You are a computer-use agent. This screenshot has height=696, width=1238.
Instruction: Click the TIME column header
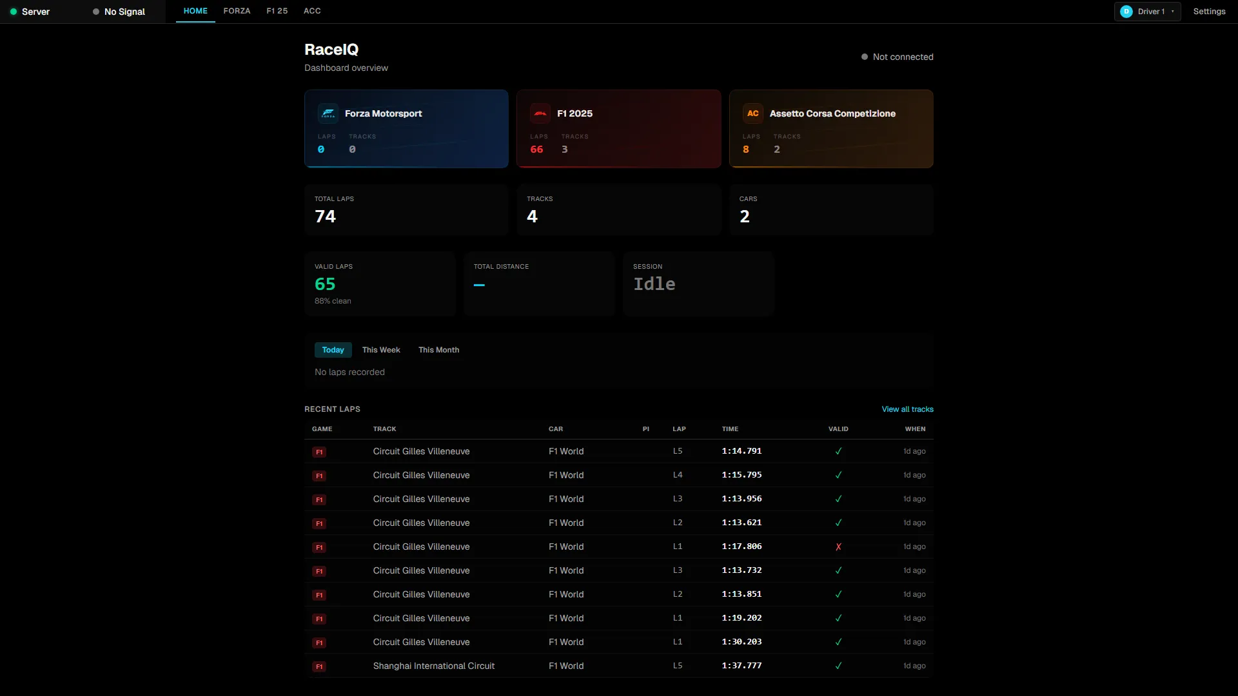click(x=730, y=429)
